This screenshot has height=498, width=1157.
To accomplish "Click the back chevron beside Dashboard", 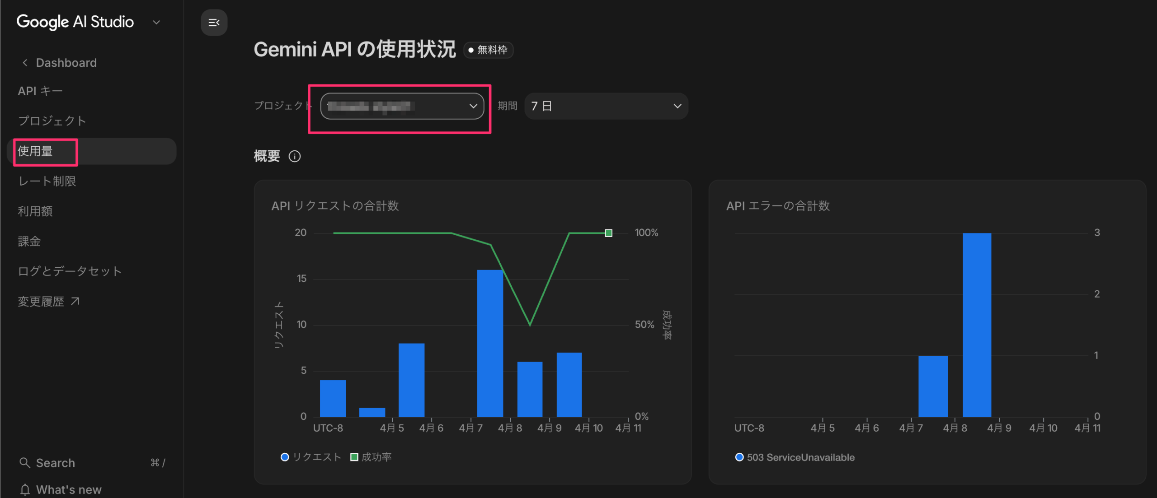I will (25, 63).
